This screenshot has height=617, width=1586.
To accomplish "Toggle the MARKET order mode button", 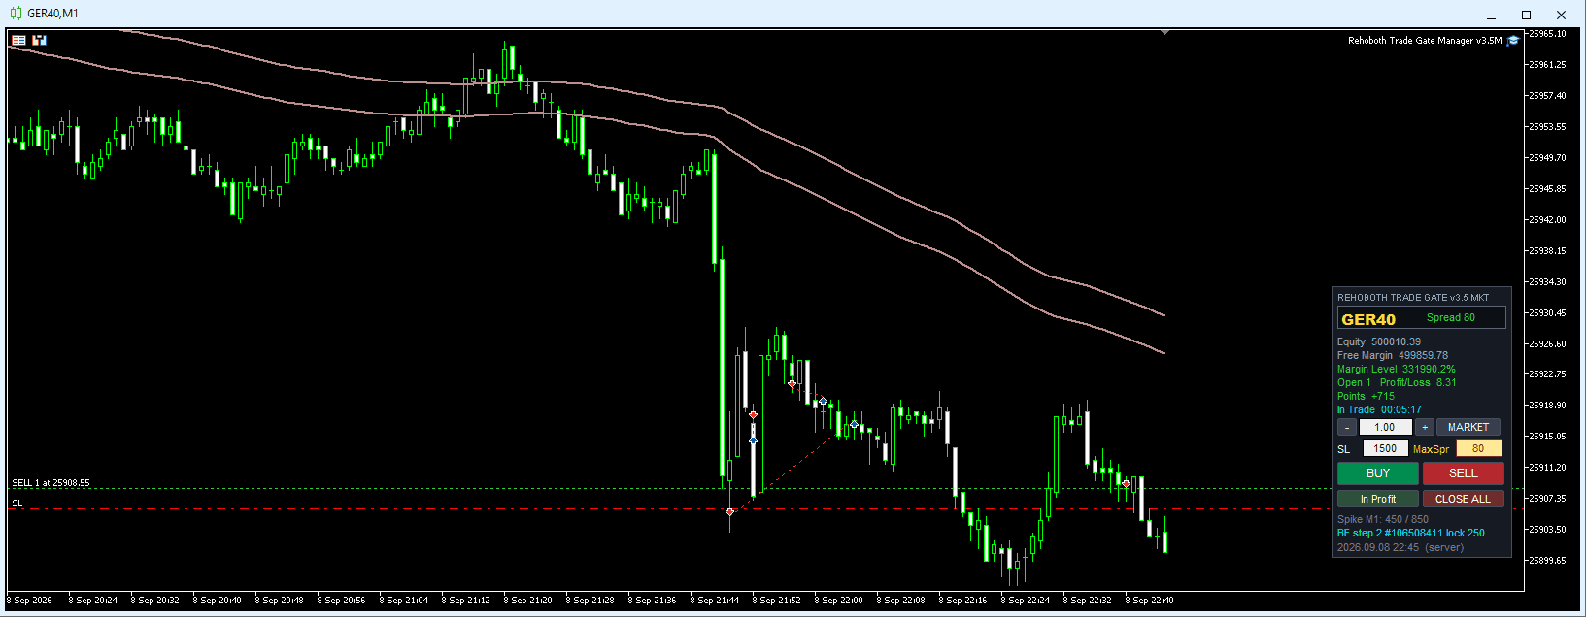I will click(1468, 427).
